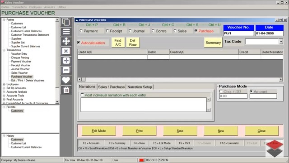Open the Tax Code dropdown
Screen dimensions: 289x163
pyautogui.click(x=281, y=41)
